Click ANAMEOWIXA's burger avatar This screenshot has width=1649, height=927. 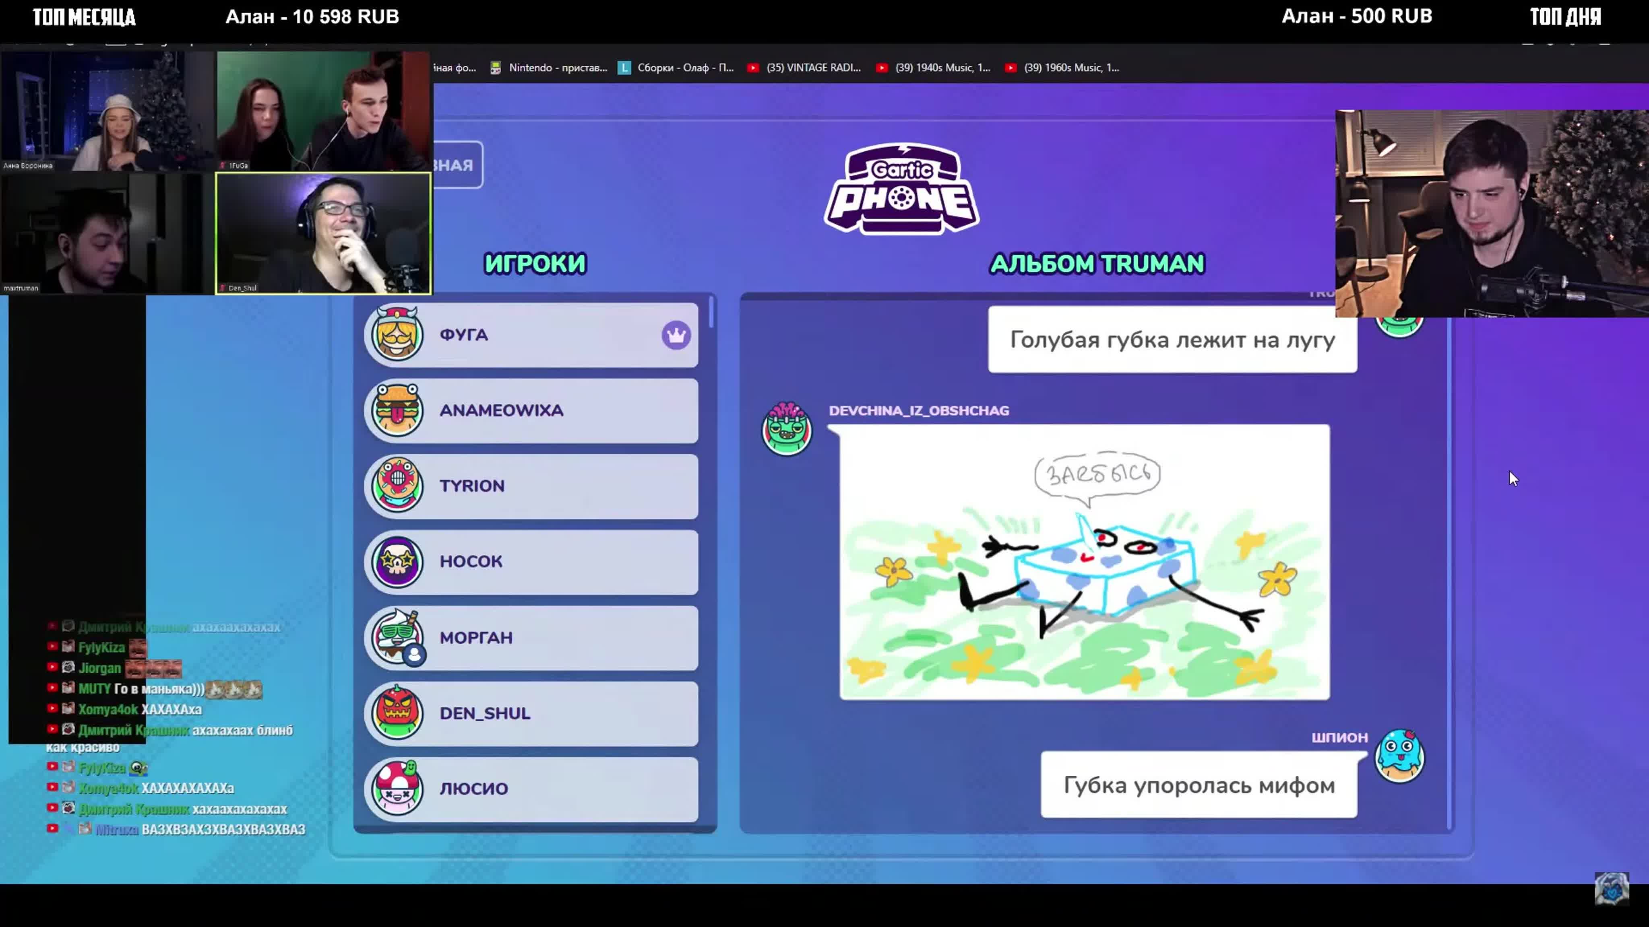[x=397, y=410]
